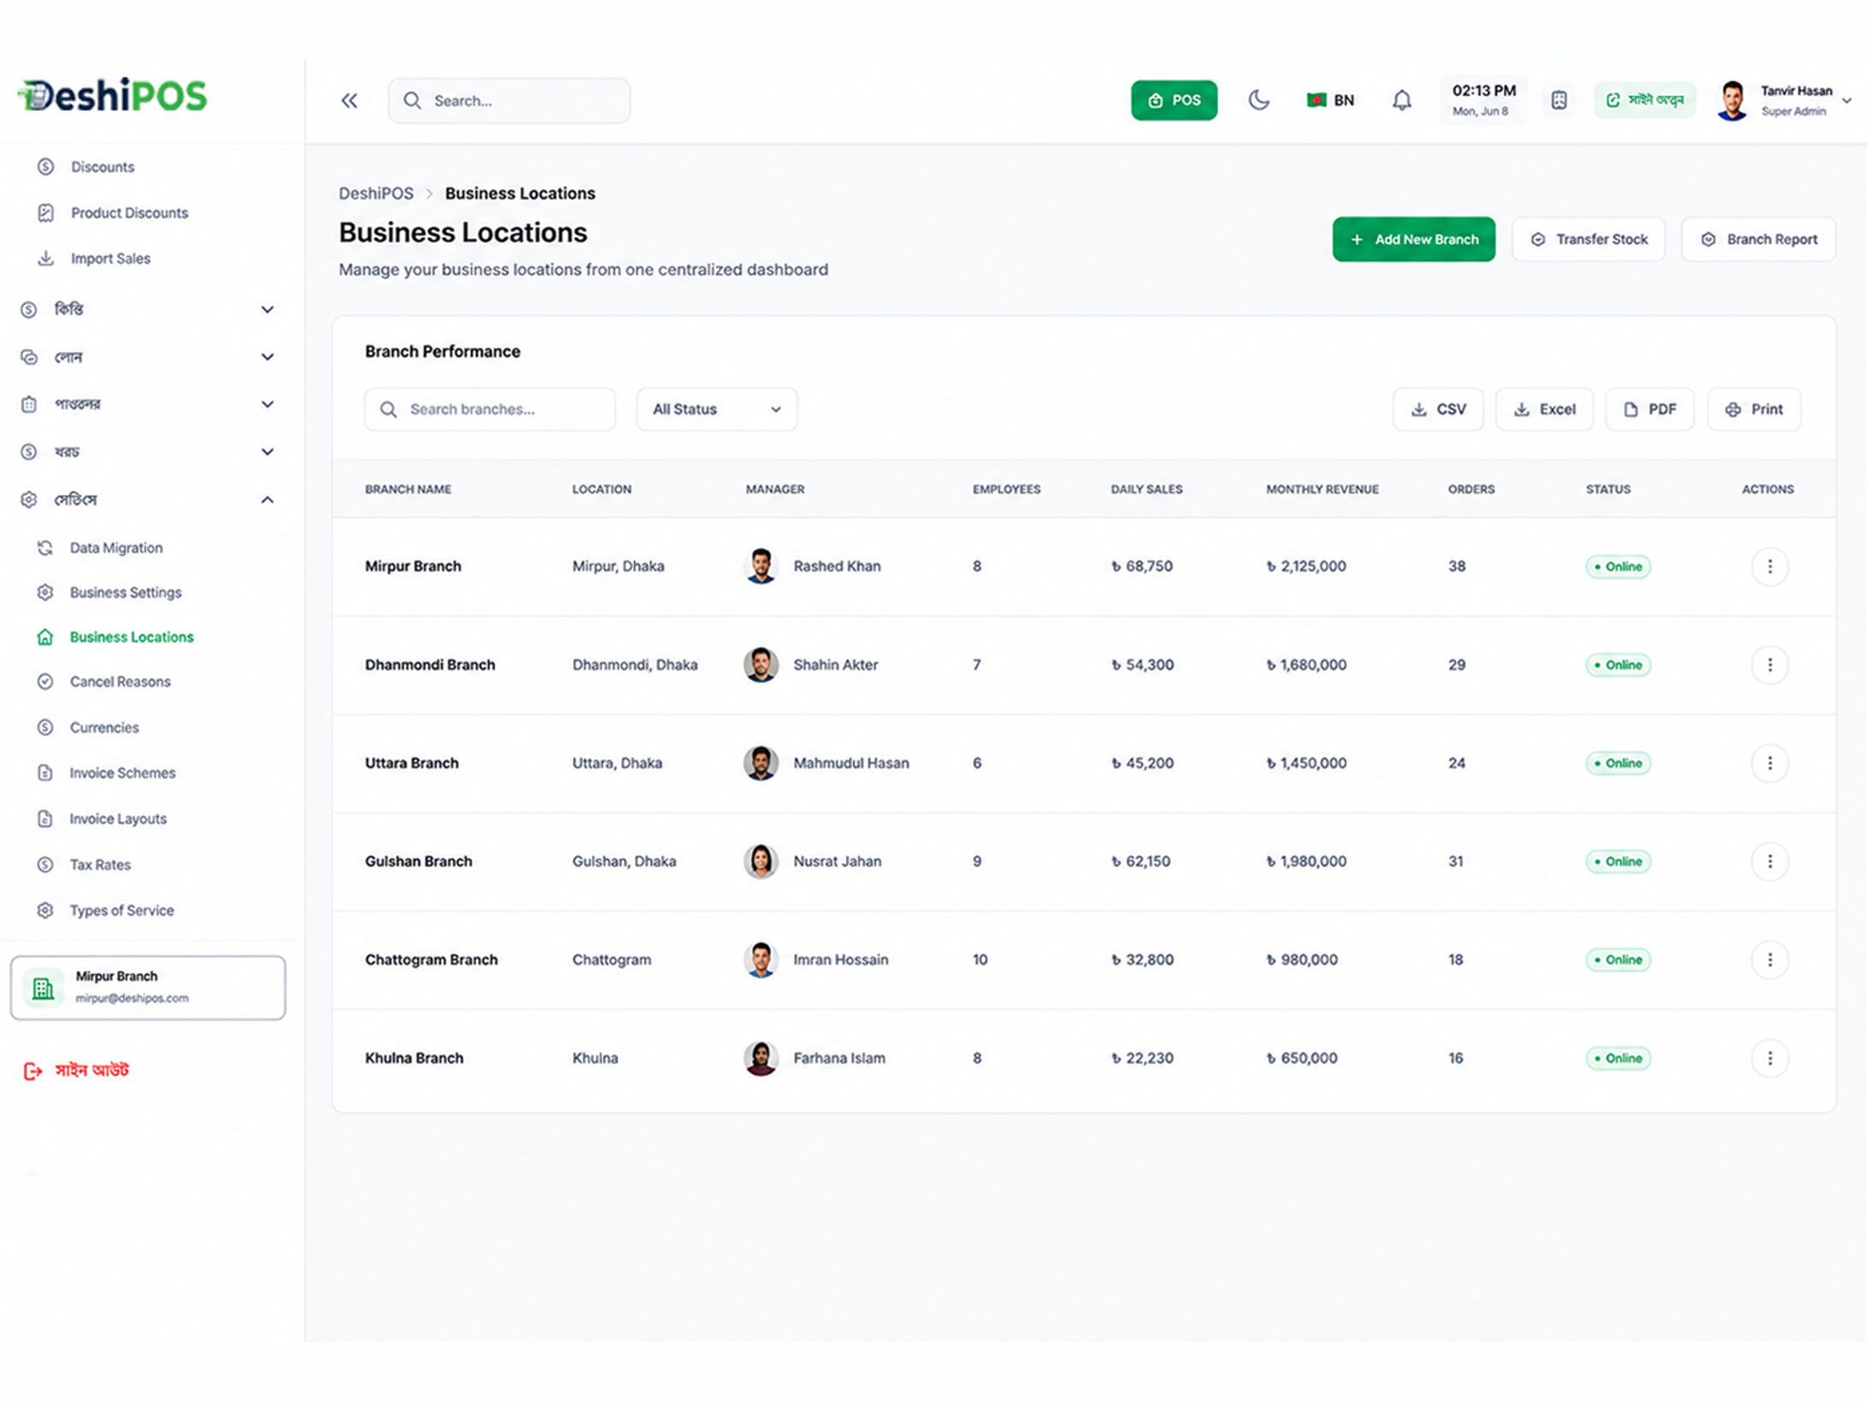Export table as CSV
Viewport: 1867px width, 1404px height.
point(1438,409)
